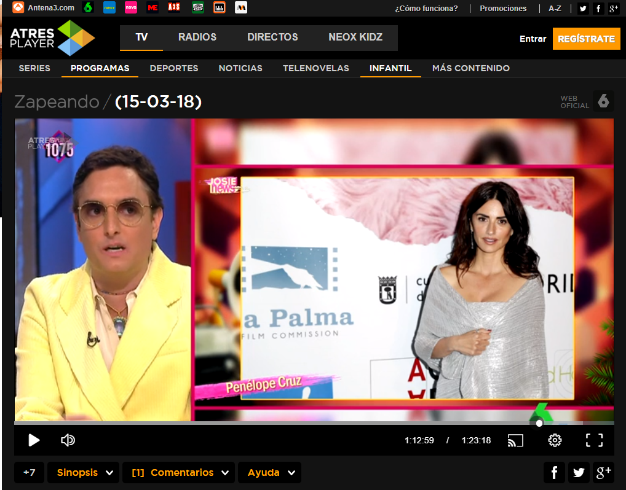Select the DIRECTOS tab
The width and height of the screenshot is (626, 490).
(272, 37)
